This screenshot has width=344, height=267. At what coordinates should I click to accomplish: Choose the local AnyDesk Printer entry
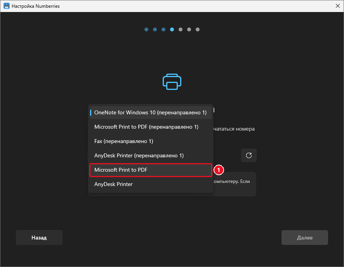pyautogui.click(x=151, y=184)
